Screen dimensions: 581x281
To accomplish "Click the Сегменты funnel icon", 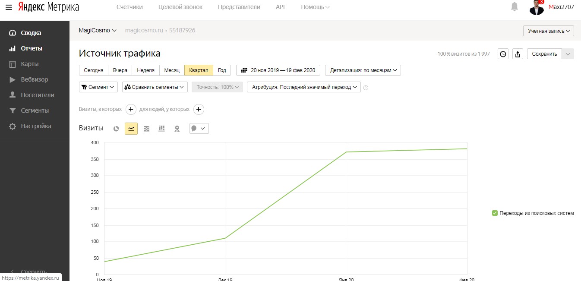I will tap(13, 111).
